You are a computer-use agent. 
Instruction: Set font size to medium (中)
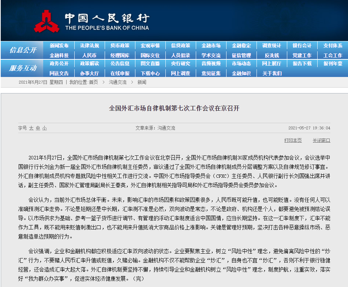tap(38, 128)
